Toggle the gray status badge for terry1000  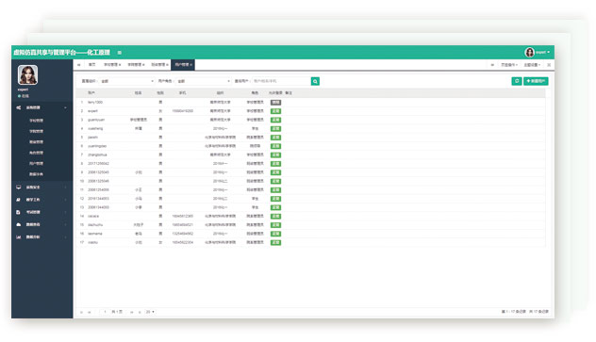click(x=275, y=103)
